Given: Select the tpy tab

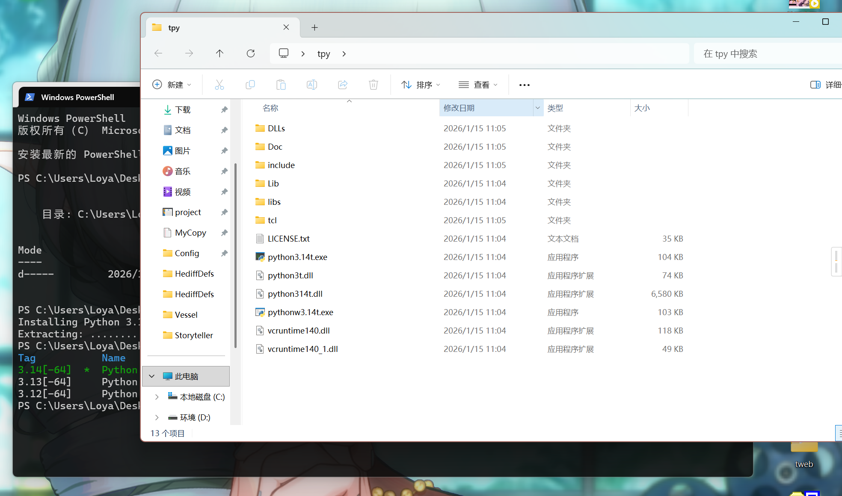Looking at the screenshot, I should pyautogui.click(x=175, y=27).
